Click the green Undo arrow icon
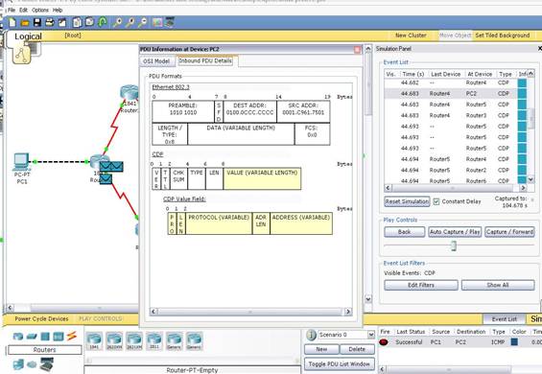Viewport: 542px width, 374px height. pyautogui.click(x=103, y=22)
